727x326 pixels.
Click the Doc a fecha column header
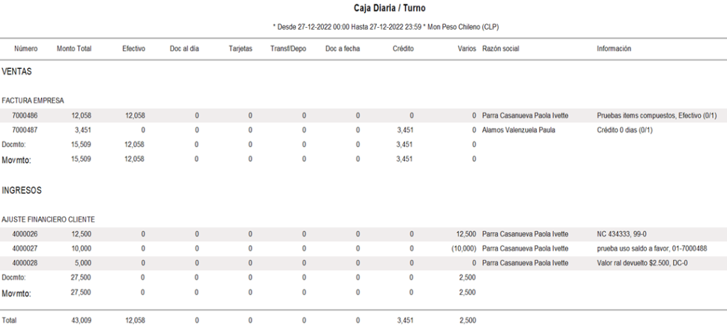343,49
